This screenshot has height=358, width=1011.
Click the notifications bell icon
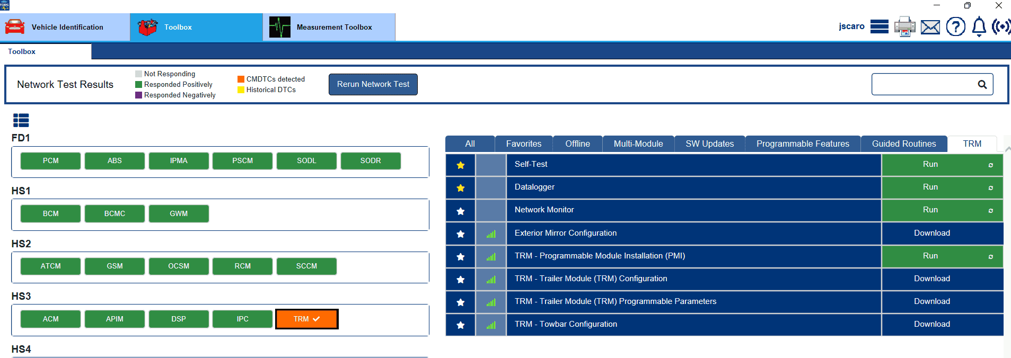pyautogui.click(x=979, y=26)
